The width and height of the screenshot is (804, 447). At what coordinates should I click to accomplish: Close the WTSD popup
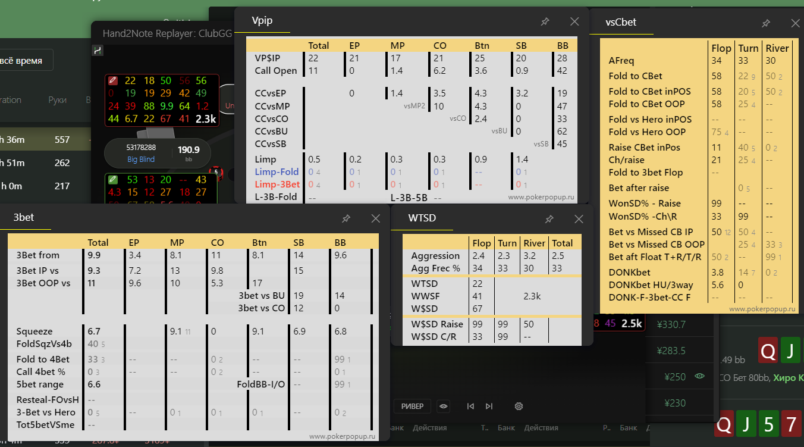point(579,219)
